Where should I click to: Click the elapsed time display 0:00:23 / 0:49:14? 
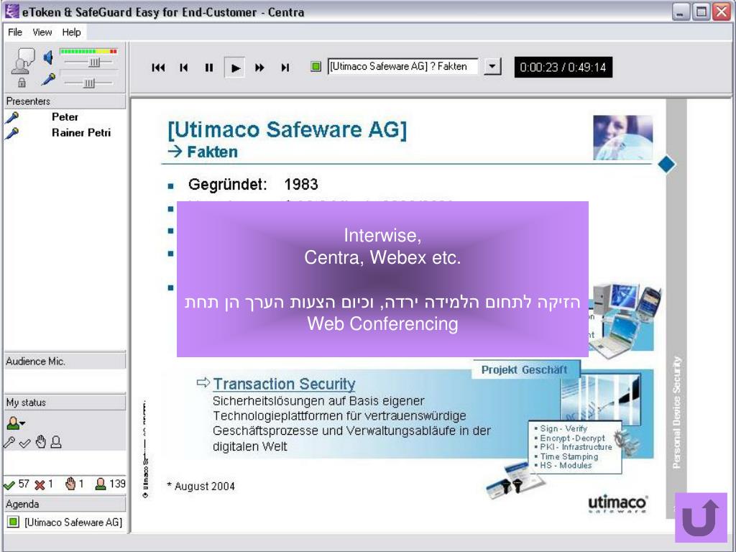click(x=563, y=67)
